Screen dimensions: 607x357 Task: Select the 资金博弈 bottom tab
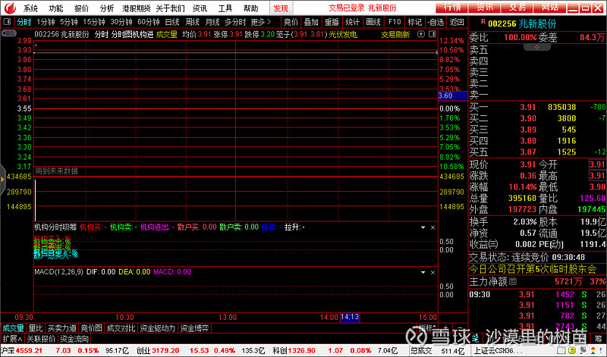click(194, 328)
